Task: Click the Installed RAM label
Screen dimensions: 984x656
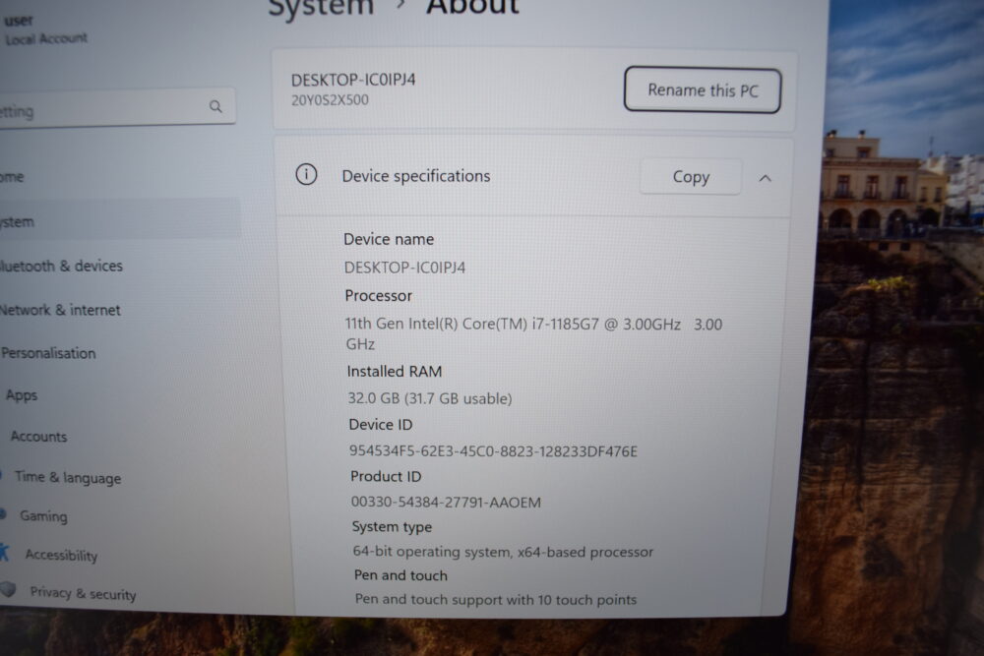Action: (x=395, y=371)
